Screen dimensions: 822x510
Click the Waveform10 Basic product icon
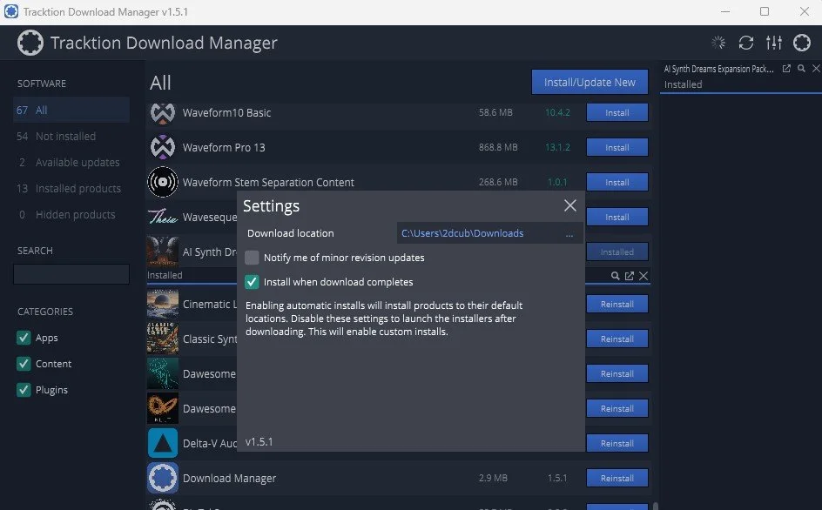[163, 112]
